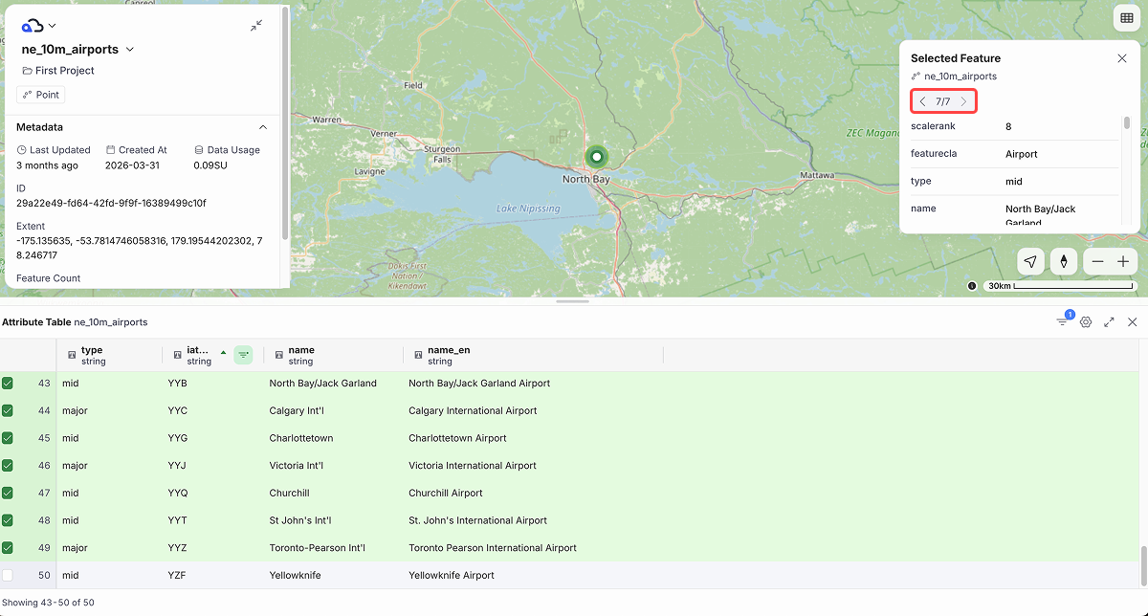Zoom out the map
The image size is (1148, 616).
pyautogui.click(x=1098, y=261)
